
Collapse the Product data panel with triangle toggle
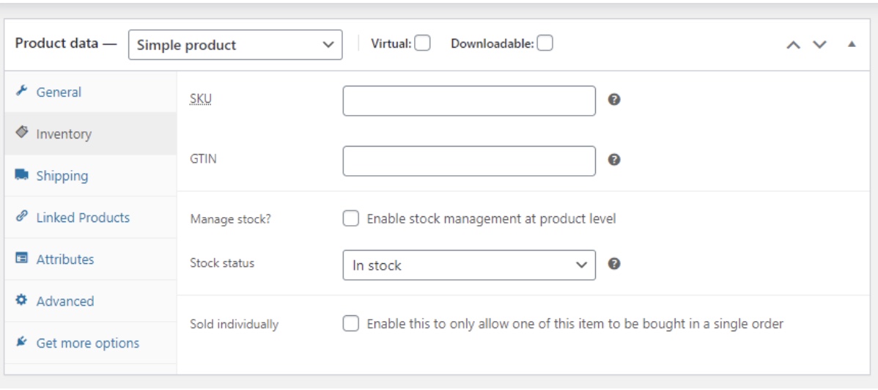[x=852, y=45]
